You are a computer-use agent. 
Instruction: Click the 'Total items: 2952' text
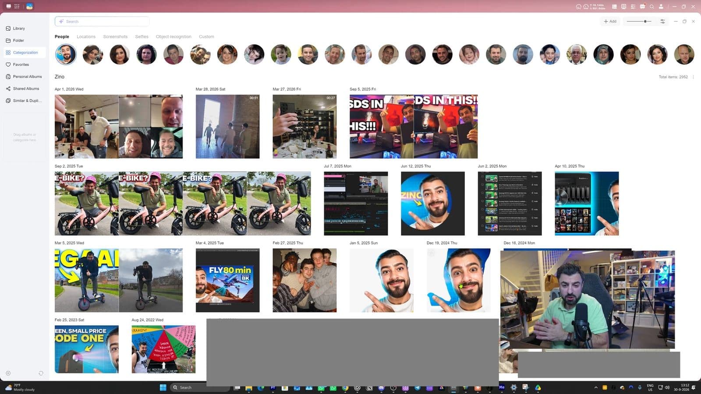pyautogui.click(x=673, y=77)
